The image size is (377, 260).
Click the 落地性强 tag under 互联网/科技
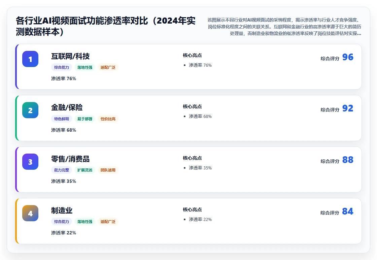coord(84,67)
